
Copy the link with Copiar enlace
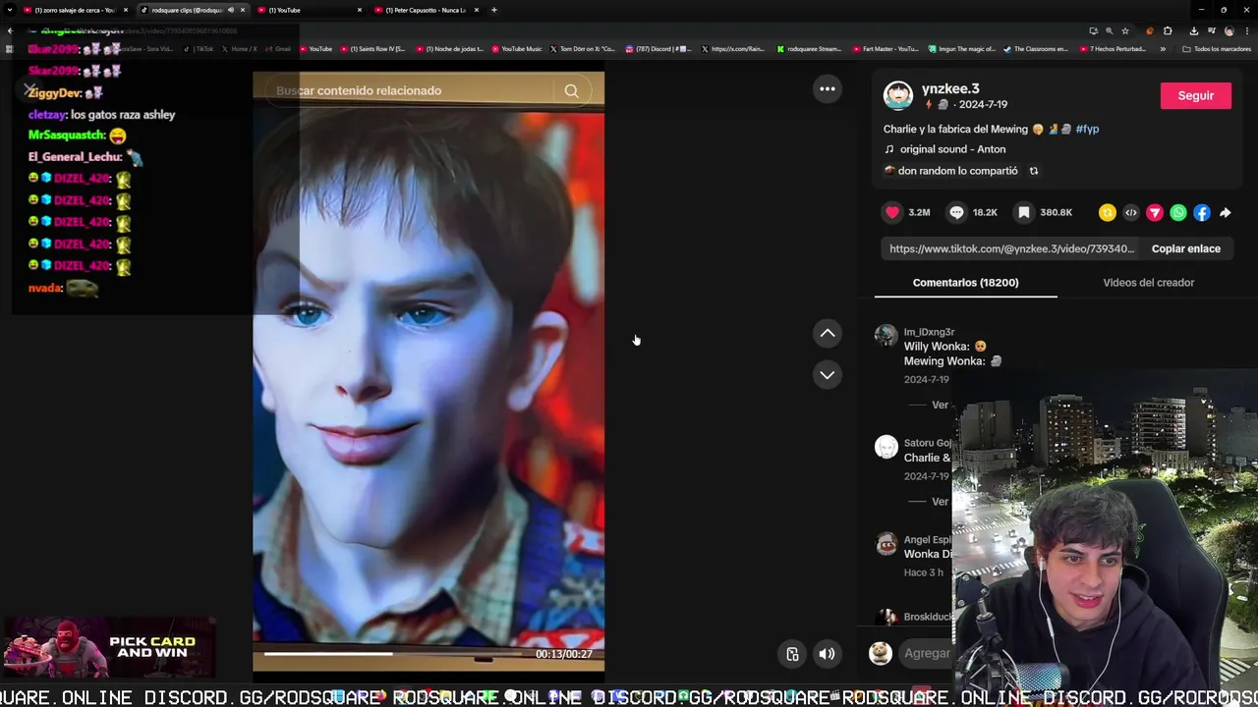(1185, 248)
